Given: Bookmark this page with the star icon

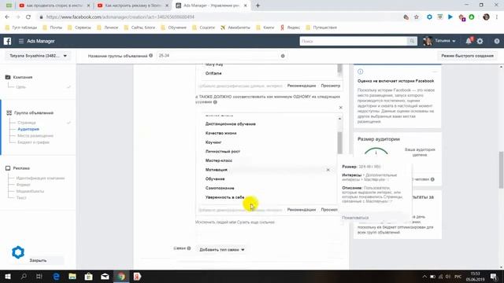Looking at the screenshot, I should [x=417, y=17].
